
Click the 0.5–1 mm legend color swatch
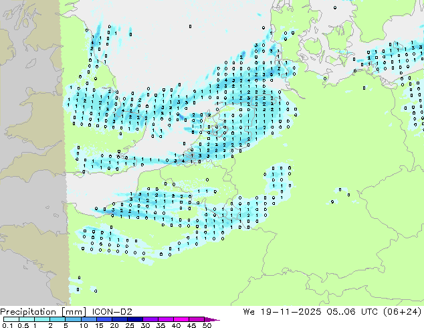point(27,319)
